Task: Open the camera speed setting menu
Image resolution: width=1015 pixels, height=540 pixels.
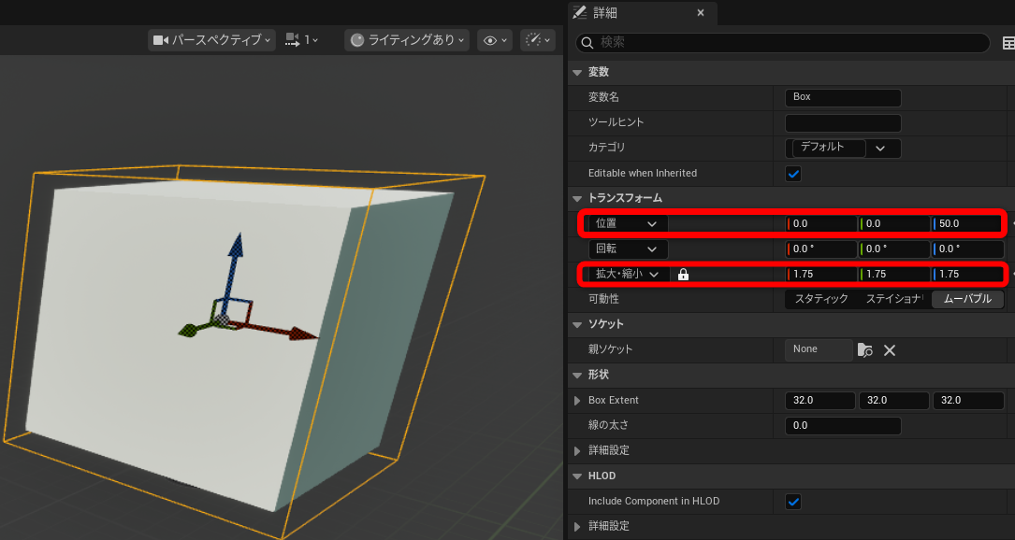Action: [x=302, y=40]
